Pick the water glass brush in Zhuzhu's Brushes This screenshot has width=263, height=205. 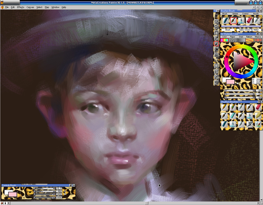258,124
